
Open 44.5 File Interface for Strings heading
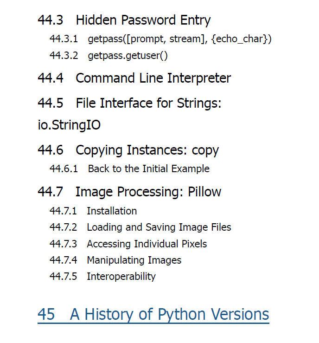pyautogui.click(x=129, y=103)
